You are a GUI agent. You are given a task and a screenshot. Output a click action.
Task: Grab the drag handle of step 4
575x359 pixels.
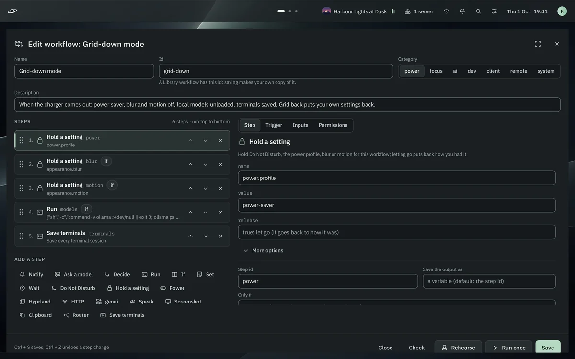point(21,212)
